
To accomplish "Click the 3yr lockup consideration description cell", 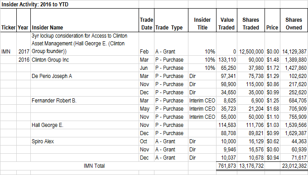I will coord(85,44).
